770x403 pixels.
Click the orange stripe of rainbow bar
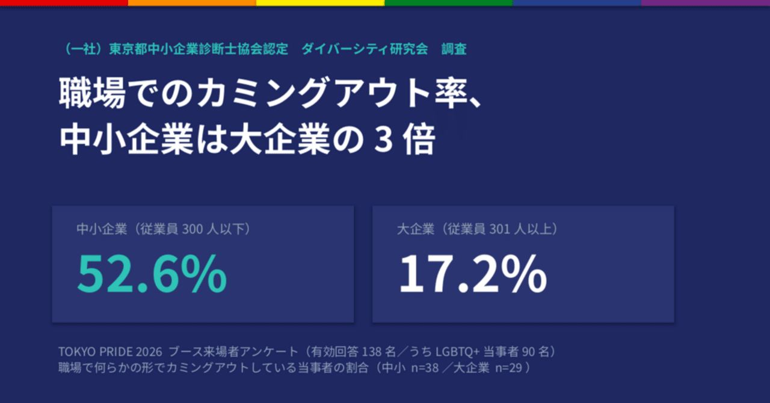click(x=192, y=3)
